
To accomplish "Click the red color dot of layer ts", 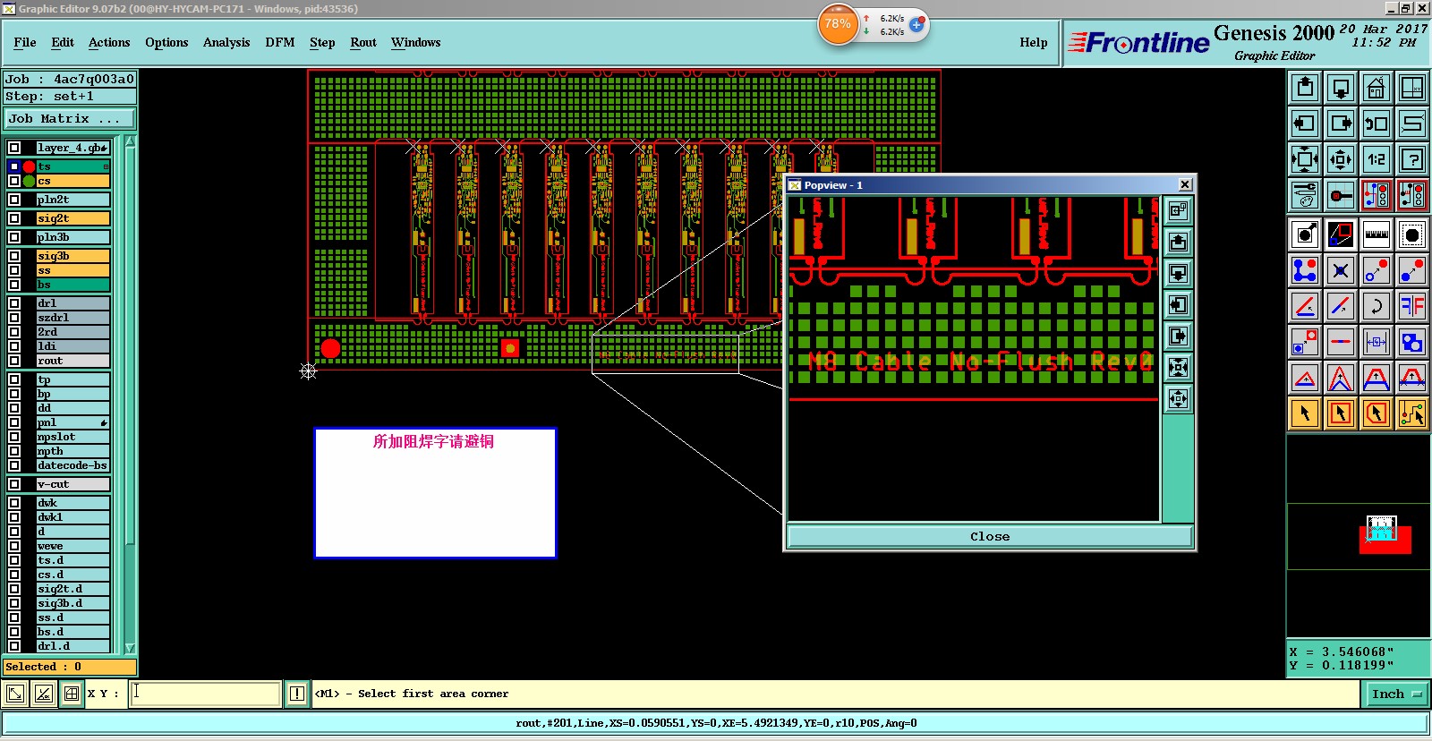I will [29, 166].
